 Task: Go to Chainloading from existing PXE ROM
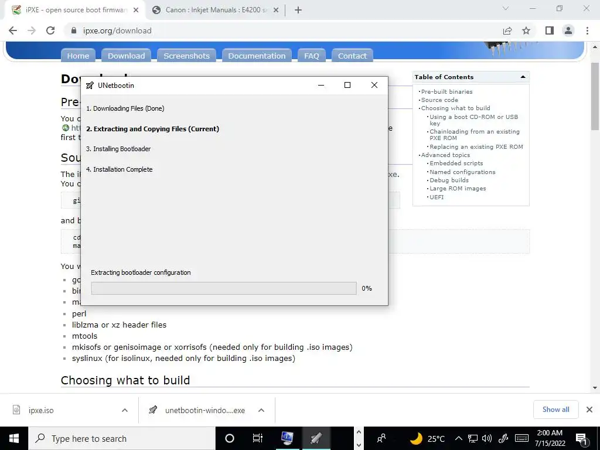[x=475, y=134]
